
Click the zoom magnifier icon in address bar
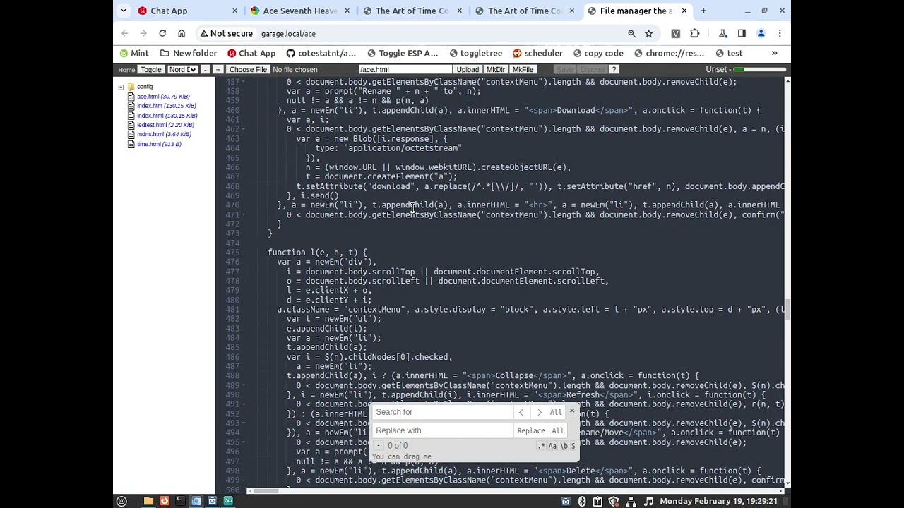point(631,33)
